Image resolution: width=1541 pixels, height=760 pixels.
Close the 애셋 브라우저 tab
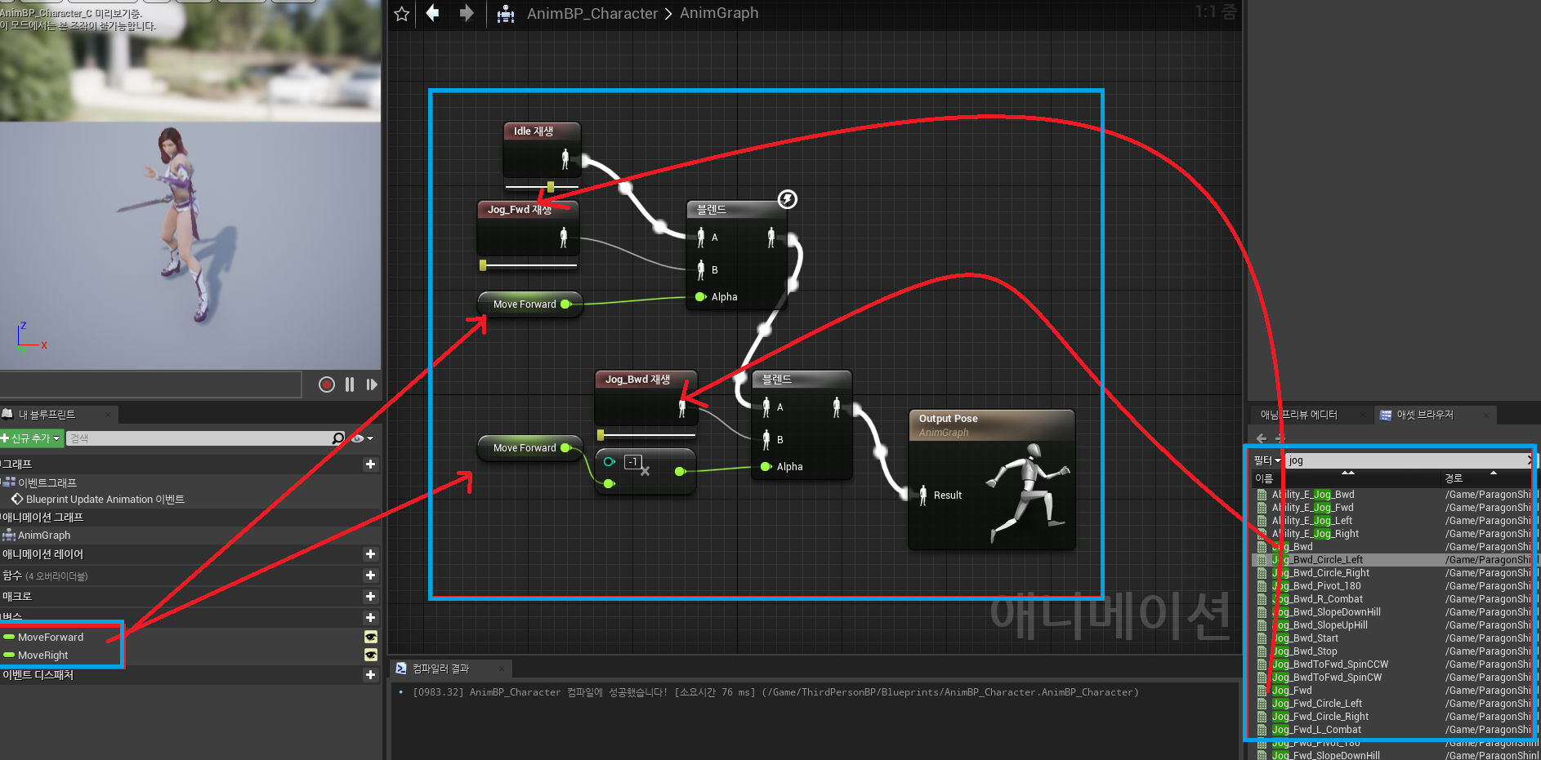pyautogui.click(x=1486, y=416)
